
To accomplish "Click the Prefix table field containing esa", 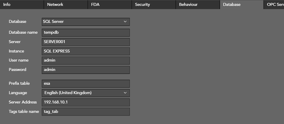I will click(x=86, y=84).
